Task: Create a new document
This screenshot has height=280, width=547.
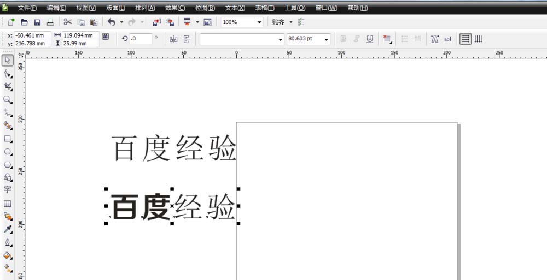Action: tap(11, 22)
